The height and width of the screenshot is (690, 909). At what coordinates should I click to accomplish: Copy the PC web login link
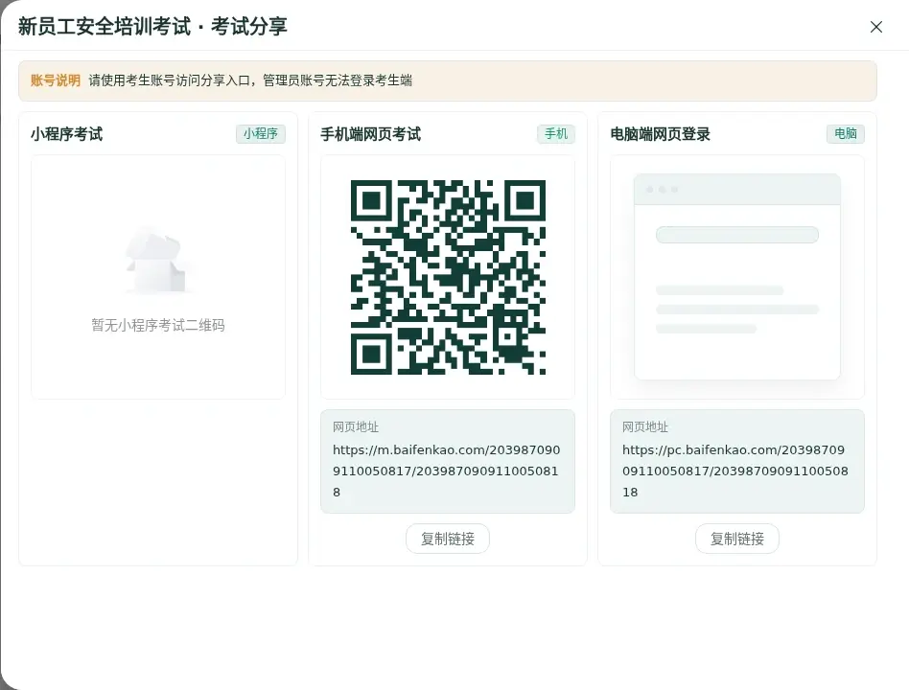coord(736,539)
